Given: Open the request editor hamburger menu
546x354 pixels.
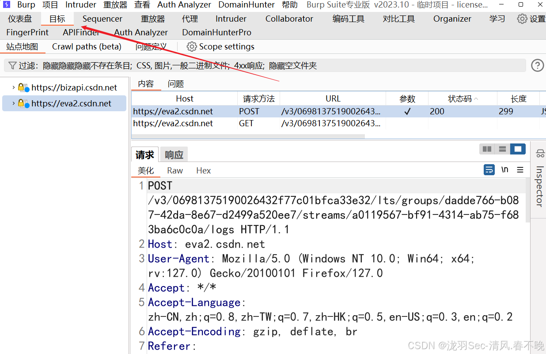Looking at the screenshot, I should click(x=520, y=169).
